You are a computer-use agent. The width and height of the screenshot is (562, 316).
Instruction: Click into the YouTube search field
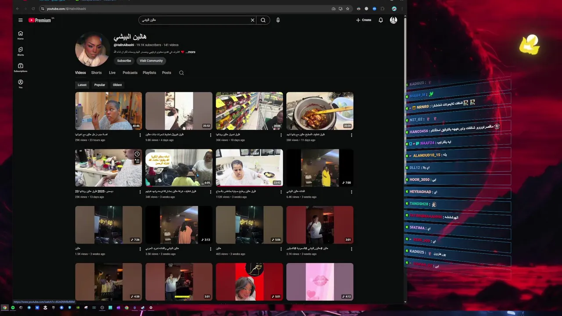195,20
